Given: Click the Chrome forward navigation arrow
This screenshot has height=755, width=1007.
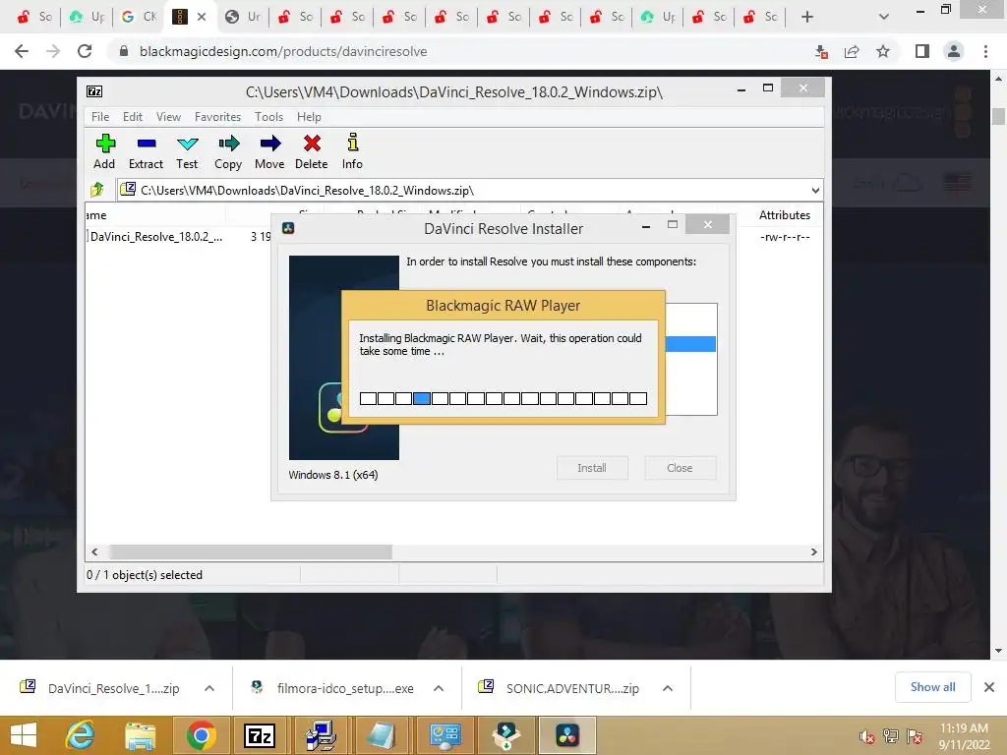Looking at the screenshot, I should (x=53, y=51).
